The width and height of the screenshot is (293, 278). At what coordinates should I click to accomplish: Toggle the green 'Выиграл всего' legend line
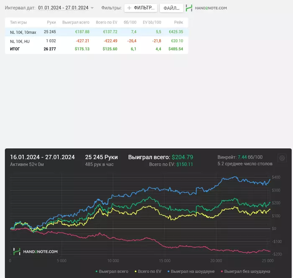click(x=112, y=271)
